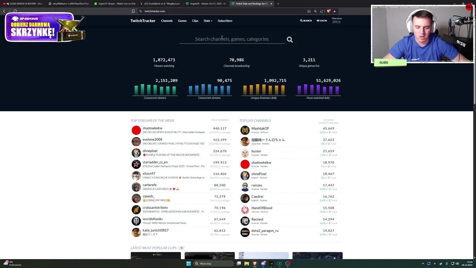Open the third popular clip thumbnail
The height and width of the screenshot is (268, 476).
263,256
